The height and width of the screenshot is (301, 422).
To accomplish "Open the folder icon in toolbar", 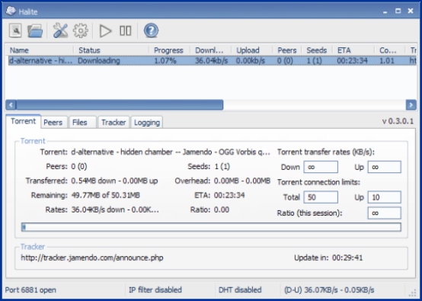I will (35, 30).
